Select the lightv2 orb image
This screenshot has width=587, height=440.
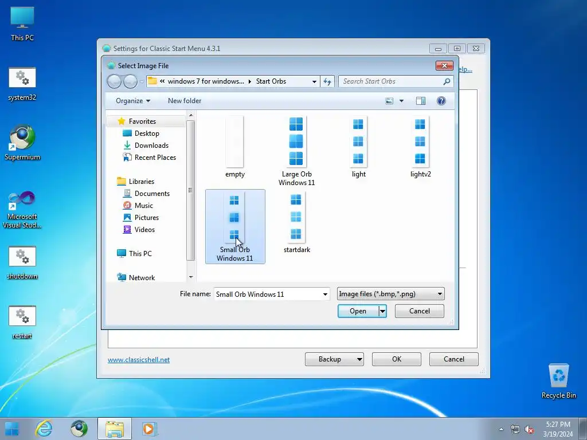pyautogui.click(x=420, y=147)
